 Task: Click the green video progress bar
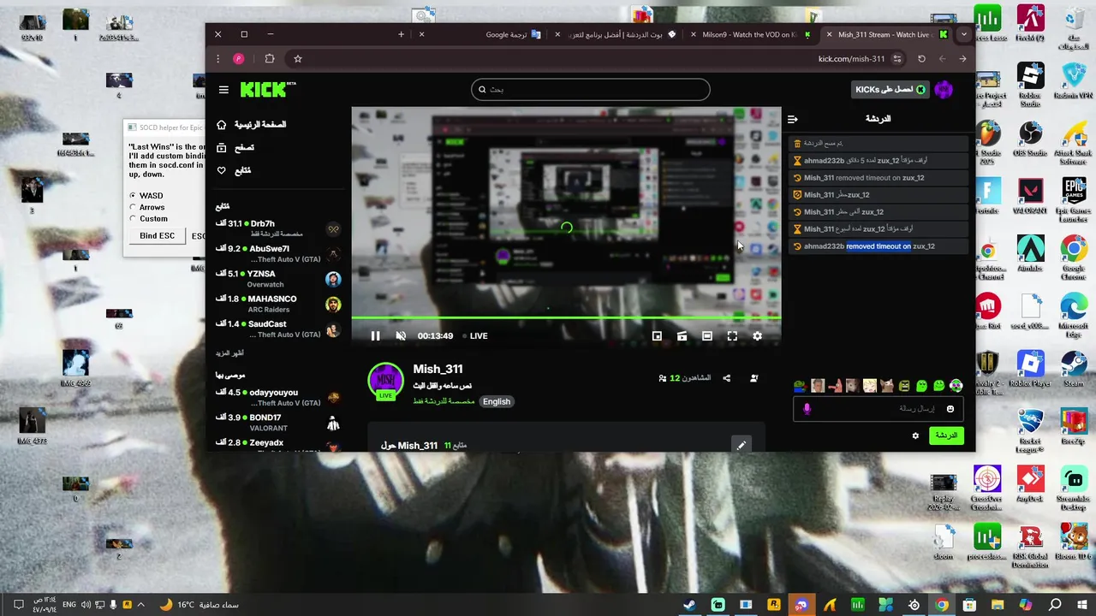pos(566,318)
